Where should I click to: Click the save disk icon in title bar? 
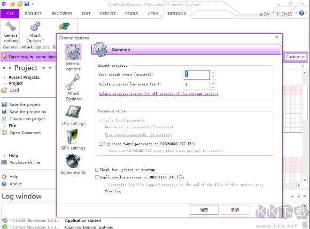[27, 4]
